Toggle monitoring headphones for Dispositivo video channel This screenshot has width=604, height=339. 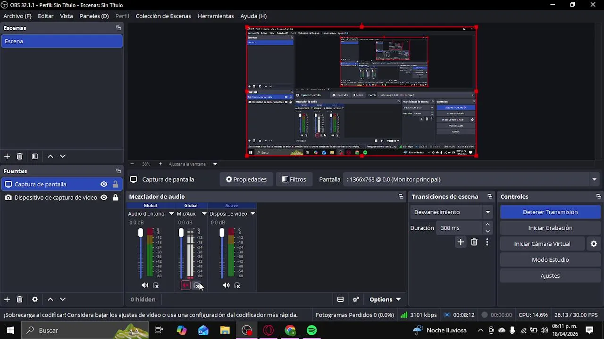point(237,285)
